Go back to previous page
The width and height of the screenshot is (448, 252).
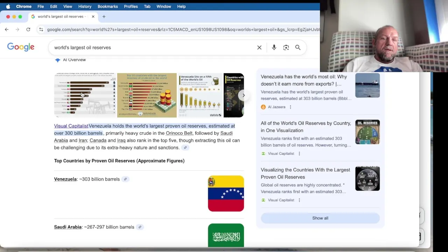[7, 29]
